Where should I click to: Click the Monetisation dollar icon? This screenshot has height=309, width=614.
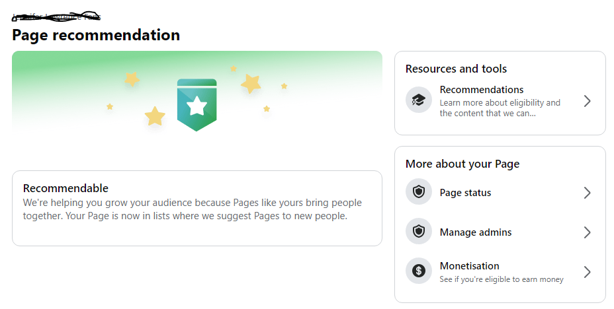(x=419, y=270)
